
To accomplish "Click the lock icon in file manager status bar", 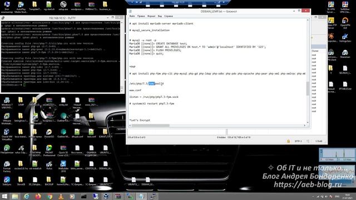I will (x=288, y=141).
